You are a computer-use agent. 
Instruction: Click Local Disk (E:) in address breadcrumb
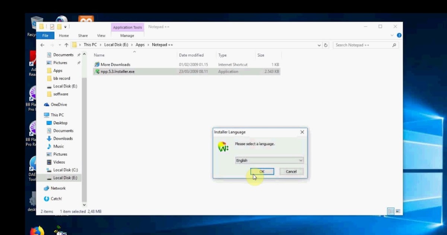click(x=116, y=45)
